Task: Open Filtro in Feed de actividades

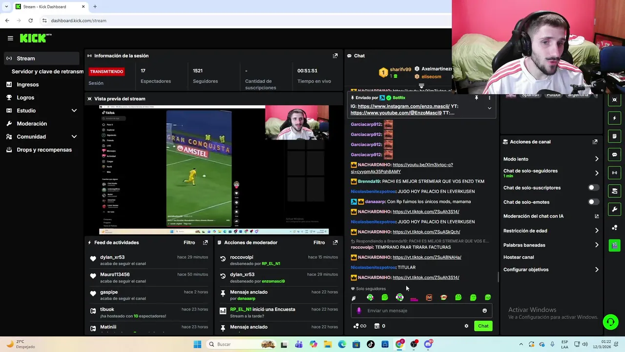Action: 189,242
